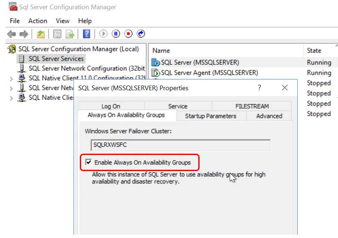338x238 pixels.
Task: Select SQL Server Network Configuration (32bit) tree item
Action: pyautogui.click(x=87, y=68)
